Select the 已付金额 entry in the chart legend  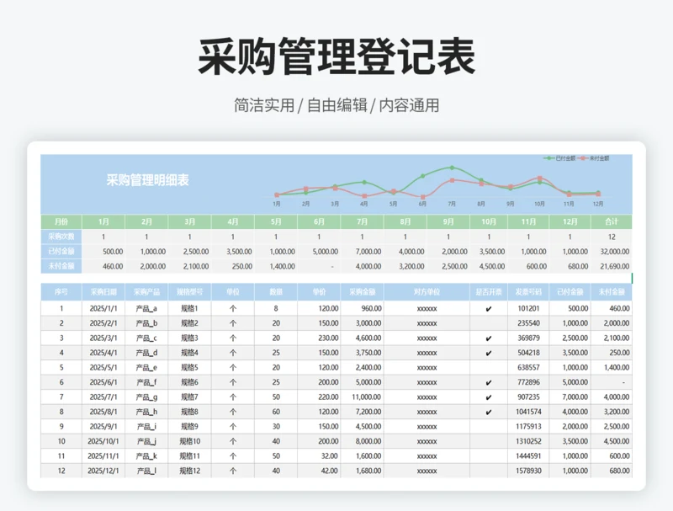point(559,158)
